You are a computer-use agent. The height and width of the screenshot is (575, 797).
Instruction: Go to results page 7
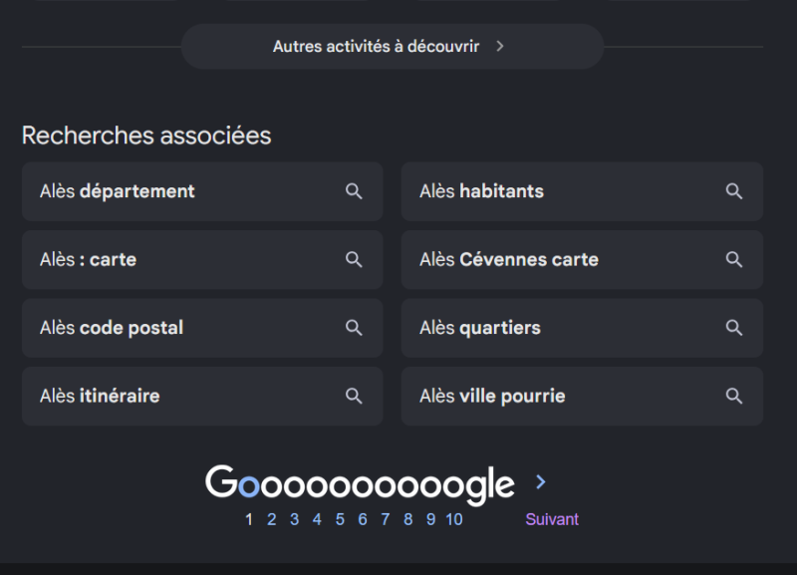[x=386, y=519]
